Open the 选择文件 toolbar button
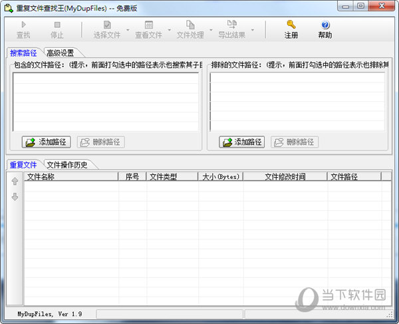Viewport: 399px width, 324px height. (x=107, y=29)
